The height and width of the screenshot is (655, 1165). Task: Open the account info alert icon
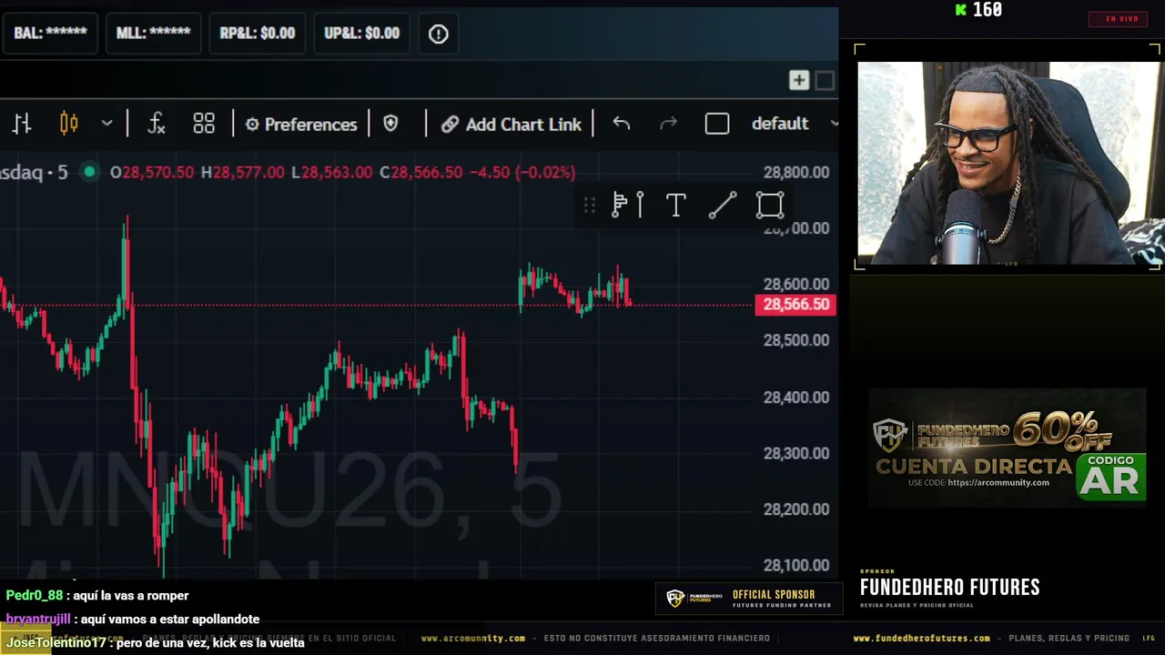point(438,34)
